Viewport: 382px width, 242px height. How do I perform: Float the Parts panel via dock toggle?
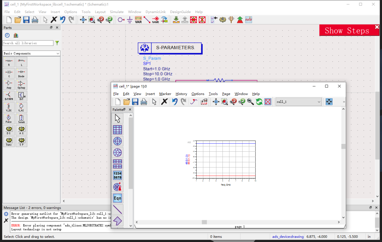point(51,28)
